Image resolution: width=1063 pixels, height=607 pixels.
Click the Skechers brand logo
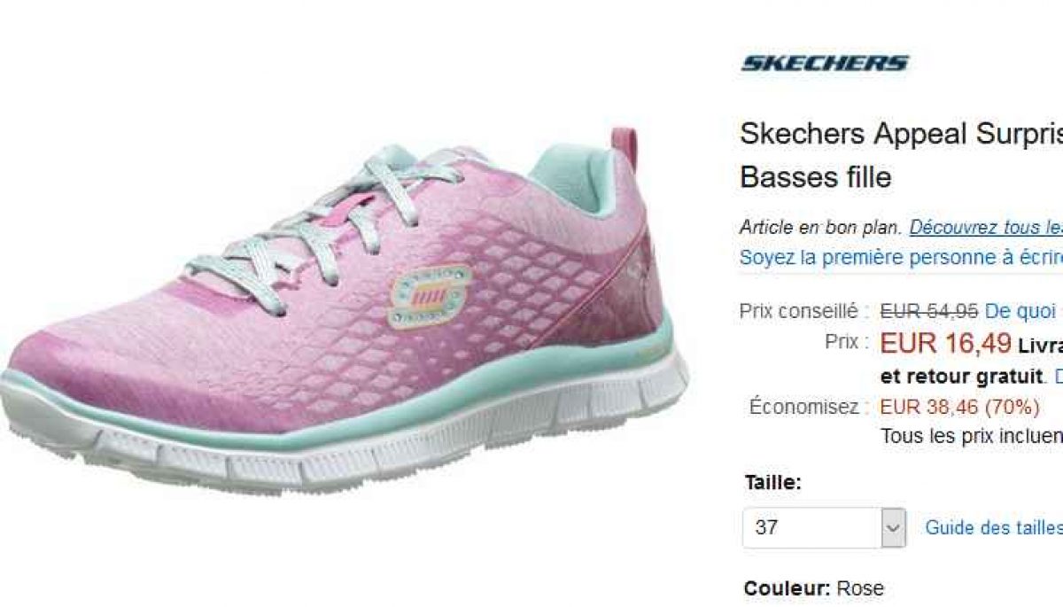824,63
